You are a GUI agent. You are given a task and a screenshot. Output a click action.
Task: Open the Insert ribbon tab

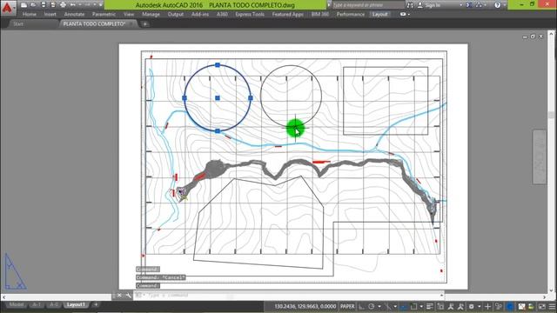click(x=50, y=14)
